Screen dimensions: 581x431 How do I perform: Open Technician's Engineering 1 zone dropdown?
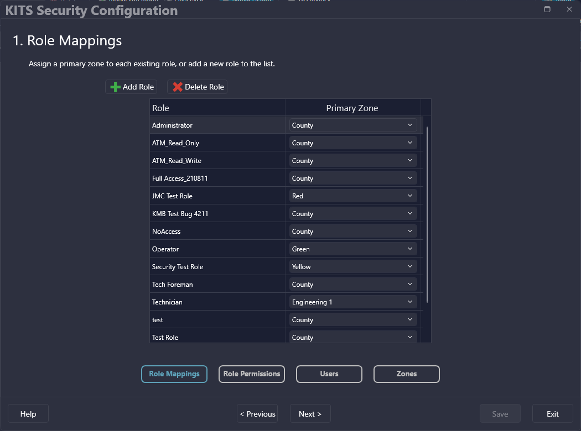[x=352, y=302]
